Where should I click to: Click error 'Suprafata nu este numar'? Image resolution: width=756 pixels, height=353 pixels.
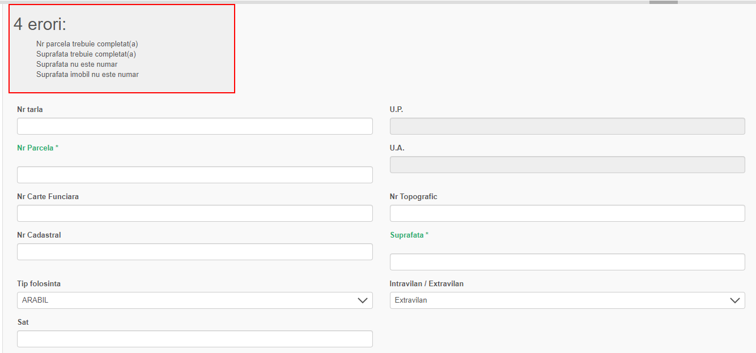click(x=77, y=64)
